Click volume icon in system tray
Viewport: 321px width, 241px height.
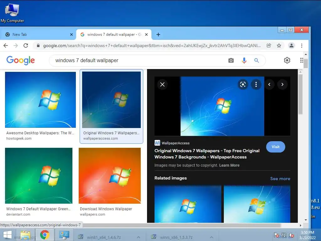(291, 235)
